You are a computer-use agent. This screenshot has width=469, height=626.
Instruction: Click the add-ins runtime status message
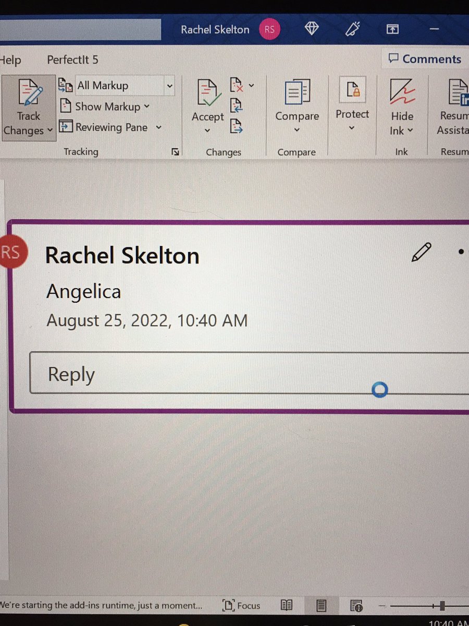click(101, 606)
